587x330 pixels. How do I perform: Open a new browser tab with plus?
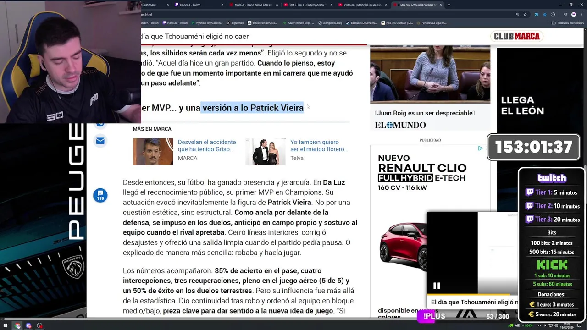tap(449, 5)
